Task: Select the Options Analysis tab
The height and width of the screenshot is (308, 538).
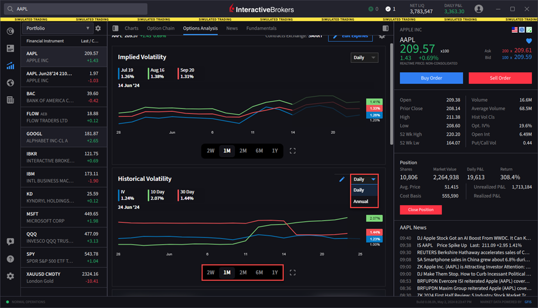Action: click(200, 28)
